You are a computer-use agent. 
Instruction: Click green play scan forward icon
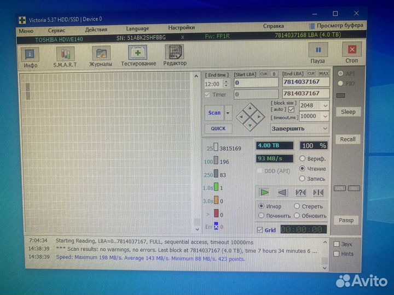coord(264,193)
